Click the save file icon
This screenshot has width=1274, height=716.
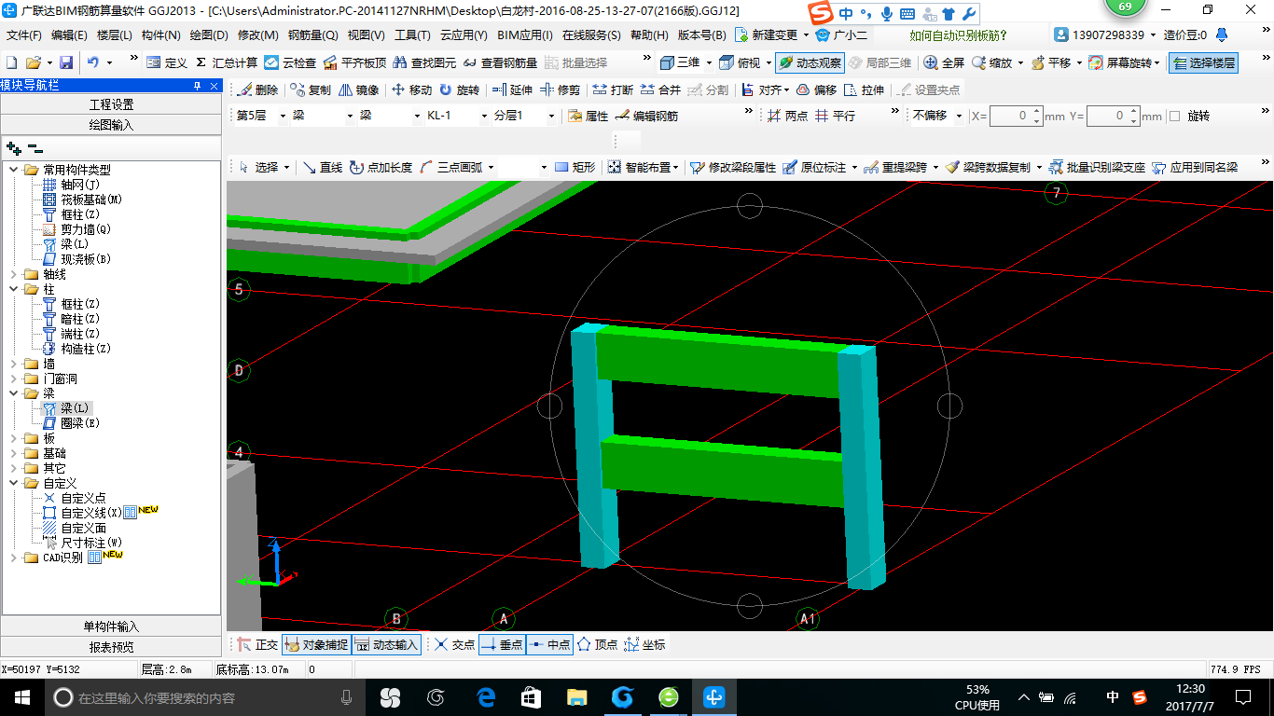pyautogui.click(x=66, y=62)
